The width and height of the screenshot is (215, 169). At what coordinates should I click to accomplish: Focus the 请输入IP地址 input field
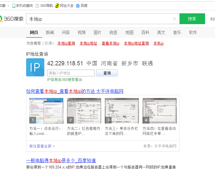[71, 73]
